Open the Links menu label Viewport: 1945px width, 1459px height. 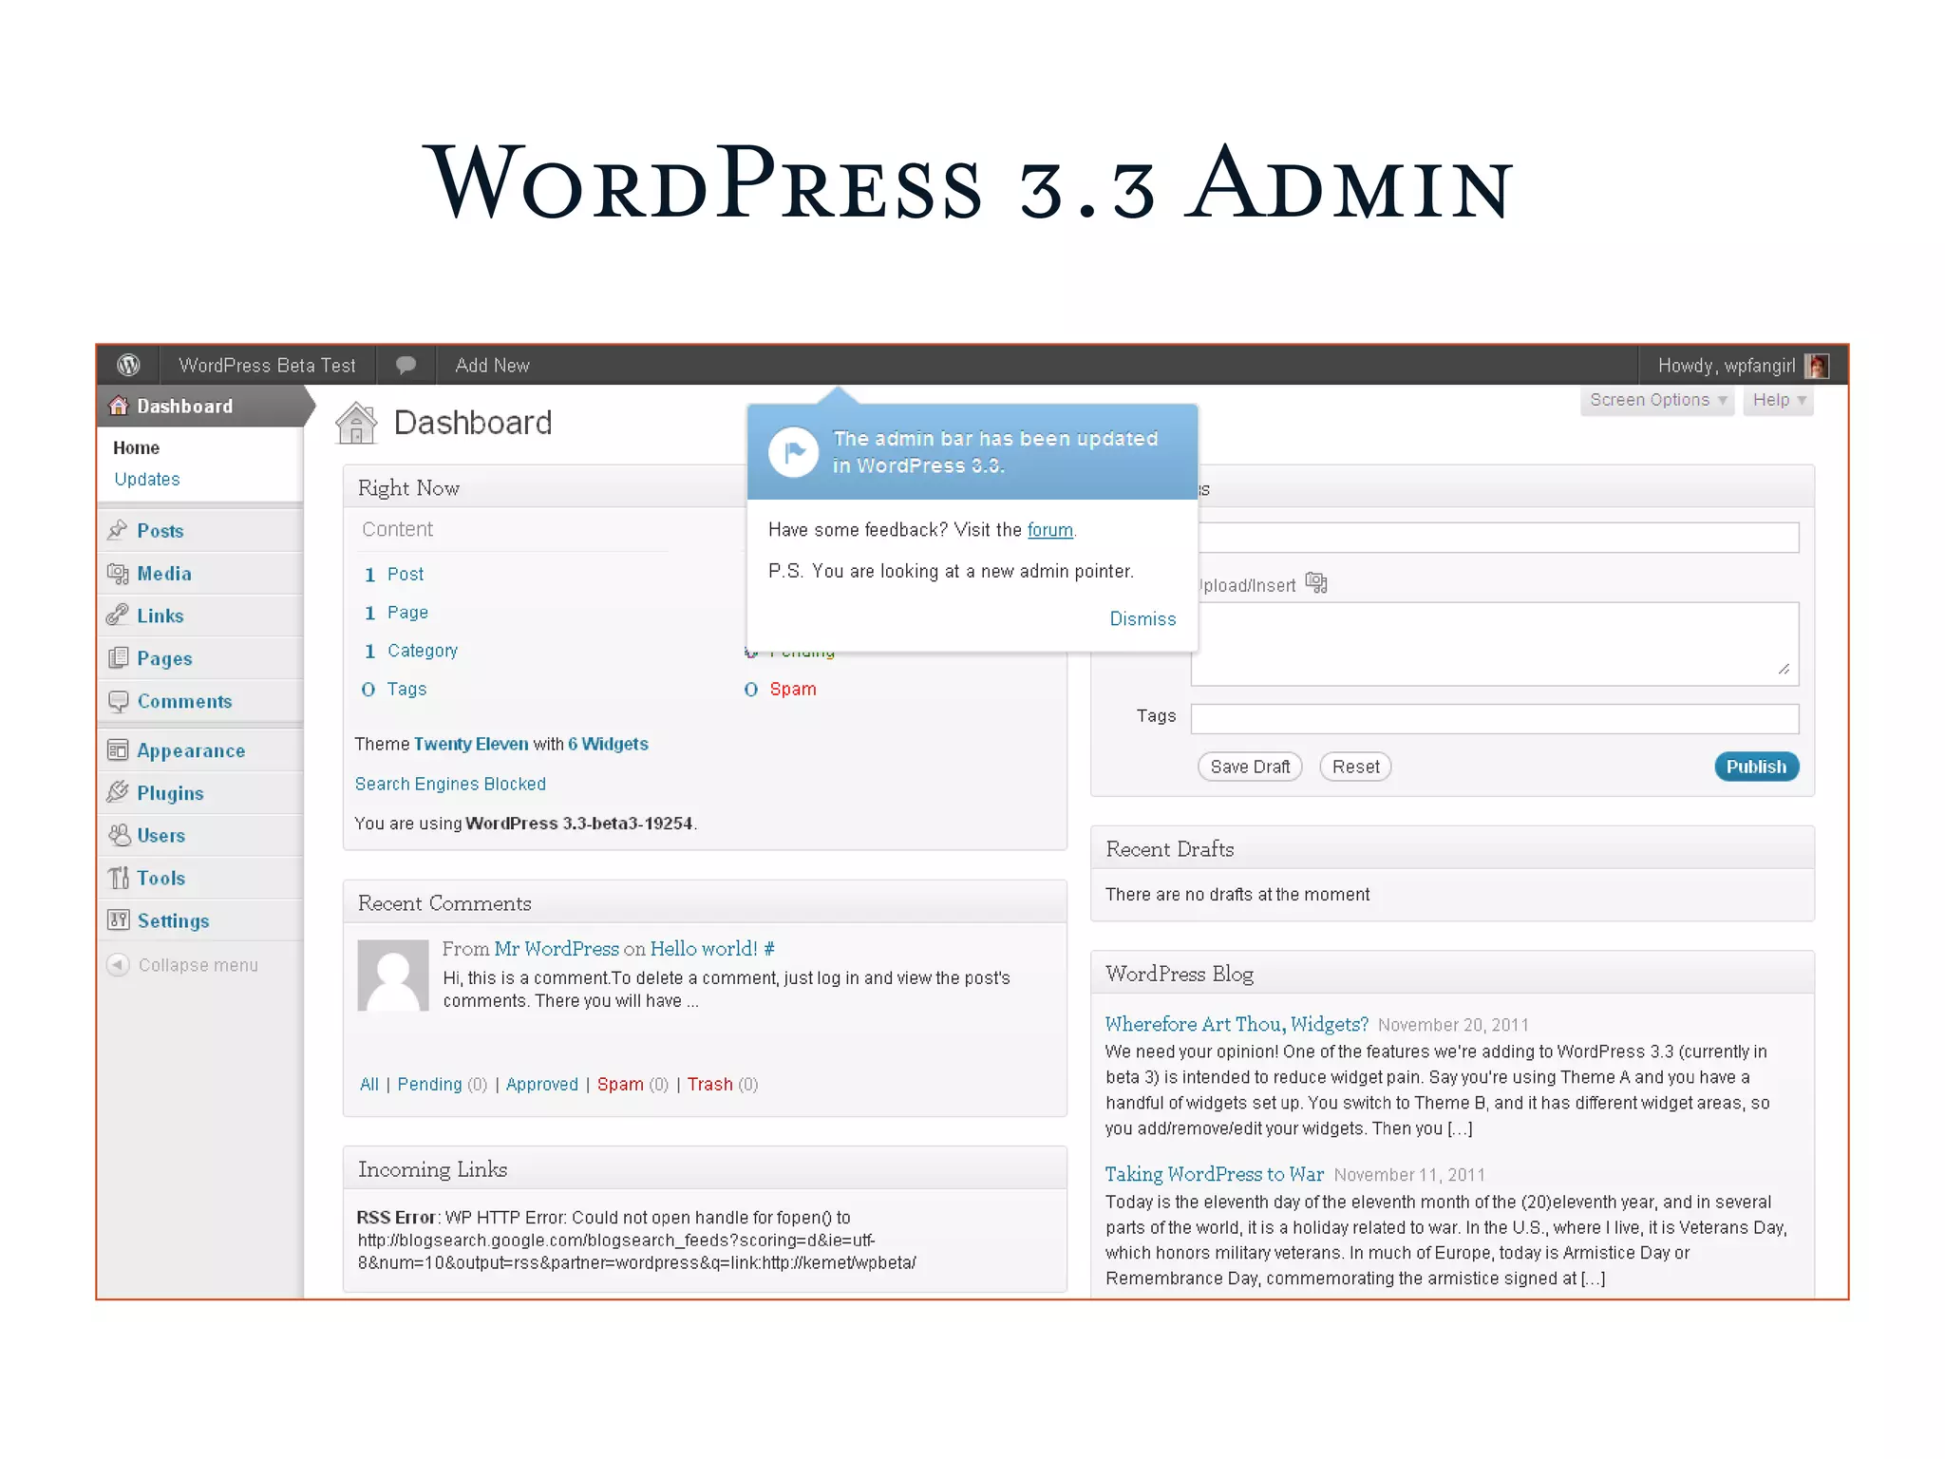point(161,616)
